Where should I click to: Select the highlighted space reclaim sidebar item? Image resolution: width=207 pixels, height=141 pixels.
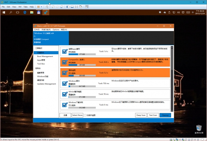[46, 53]
